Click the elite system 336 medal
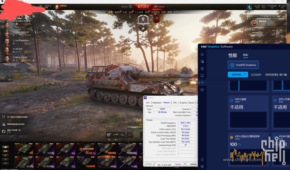Image resolution: width=290 pixels, height=170 pixels. point(254,23)
